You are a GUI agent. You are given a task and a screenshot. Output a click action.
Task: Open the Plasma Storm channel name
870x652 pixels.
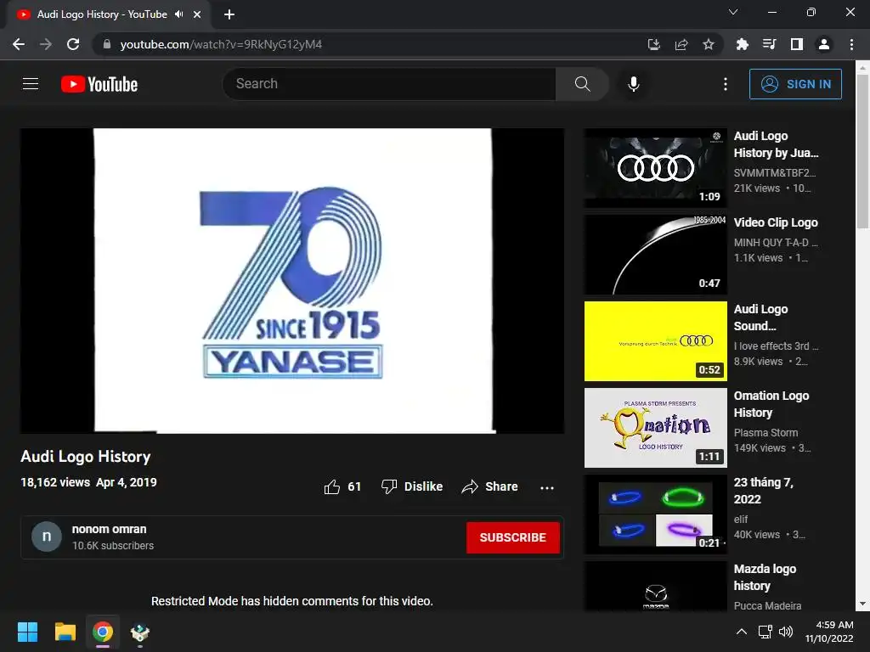click(x=765, y=432)
